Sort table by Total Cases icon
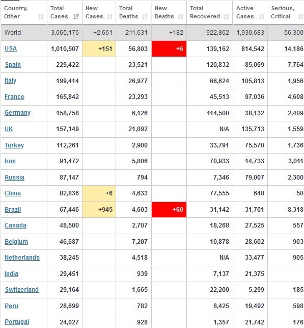 coord(76,16)
